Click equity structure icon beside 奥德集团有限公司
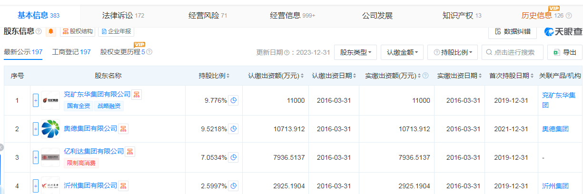Image resolution: width=583 pixels, height=194 pixels. [x=123, y=128]
